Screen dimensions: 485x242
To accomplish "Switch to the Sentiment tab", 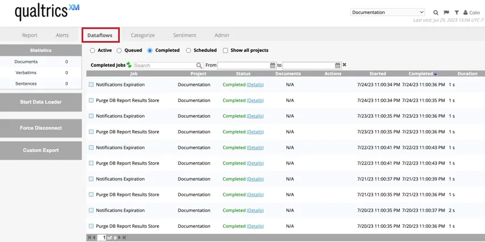I will click(x=184, y=35).
